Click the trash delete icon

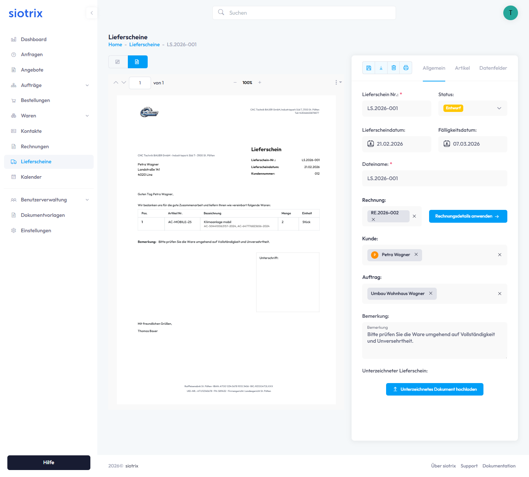point(393,68)
